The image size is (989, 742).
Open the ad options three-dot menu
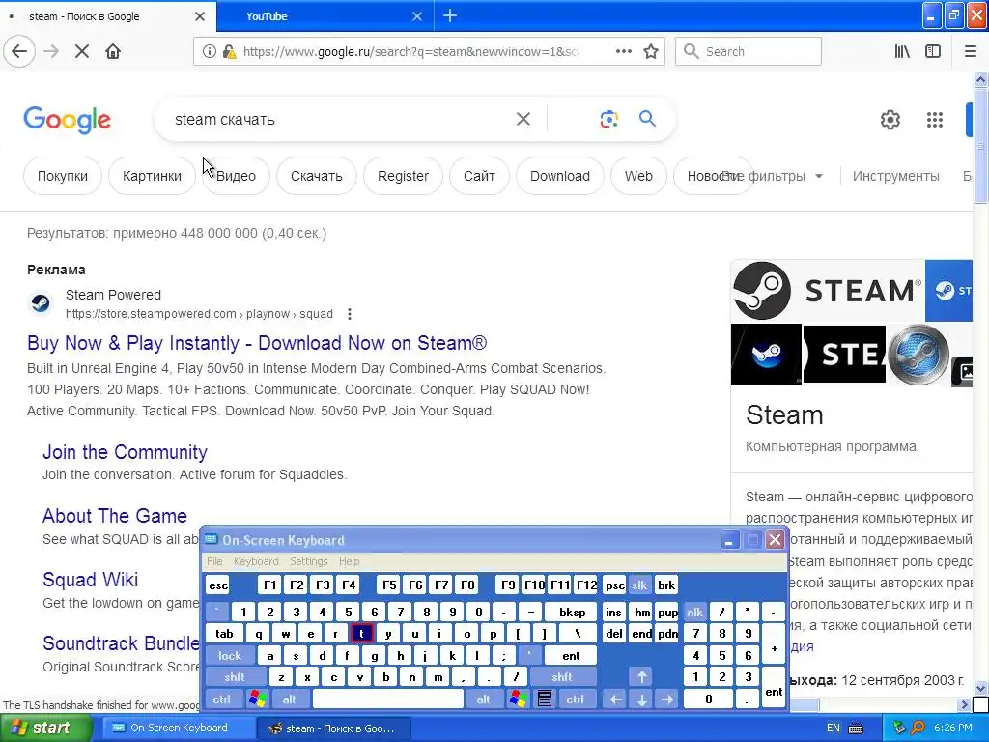pos(349,314)
